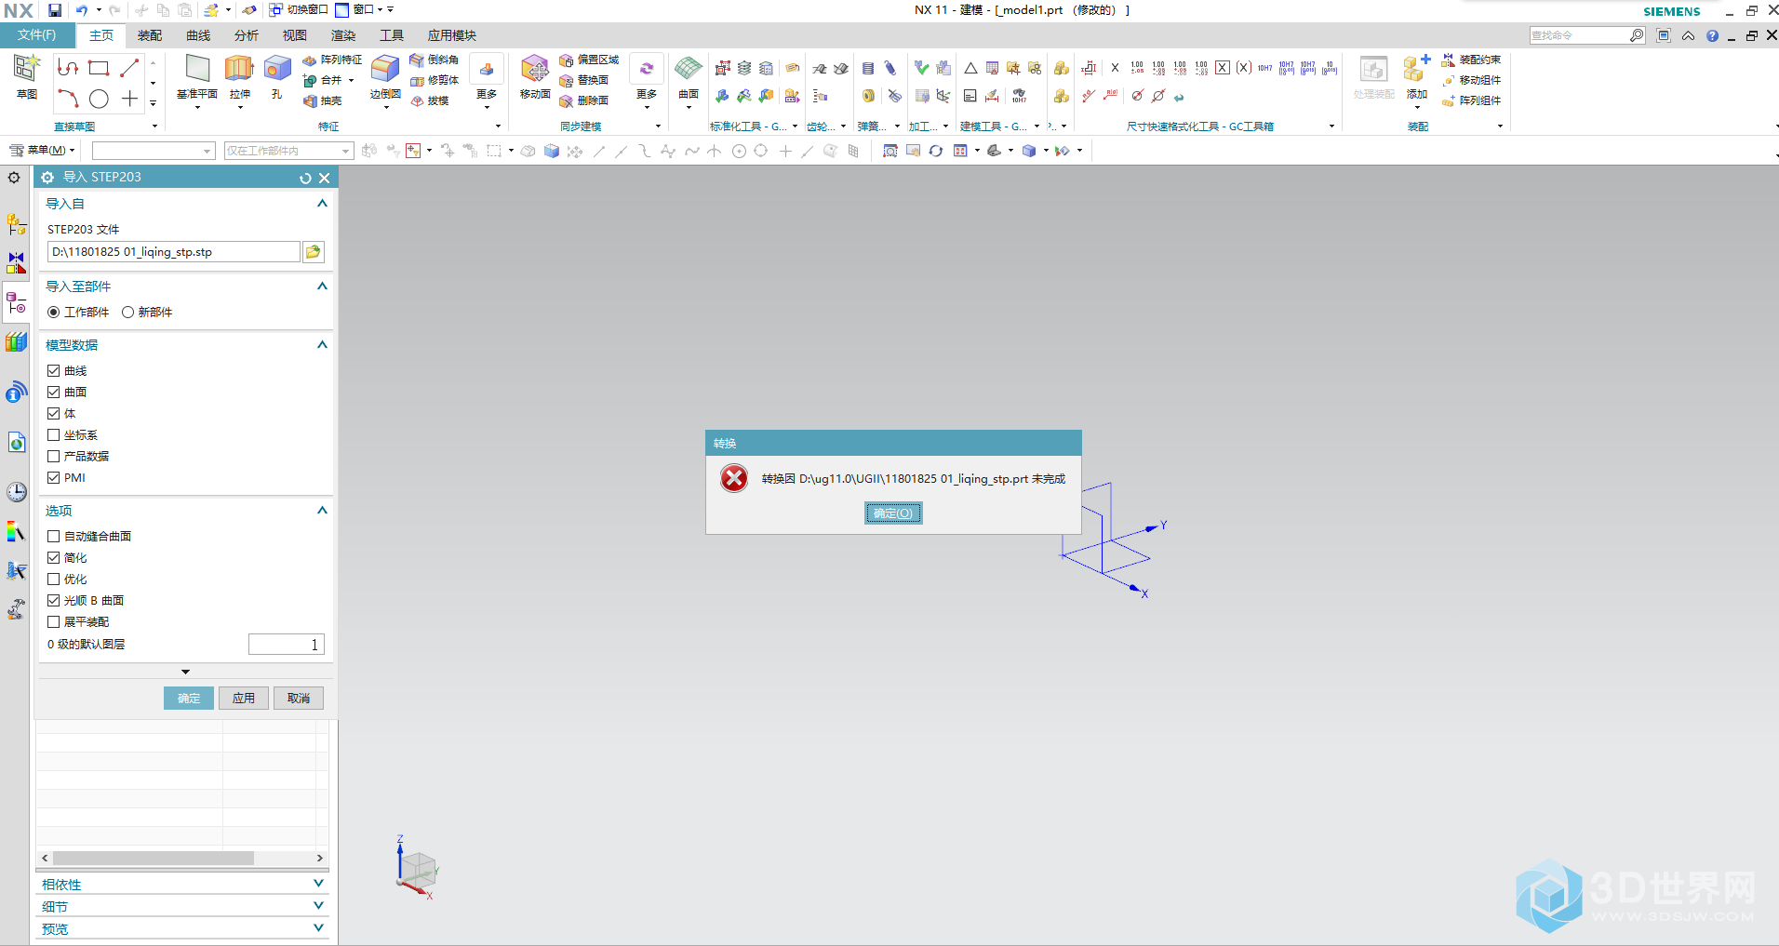Viewport: 1779px width, 946px height.
Task: Select the New Part (新部件) radio button
Action: (x=127, y=313)
